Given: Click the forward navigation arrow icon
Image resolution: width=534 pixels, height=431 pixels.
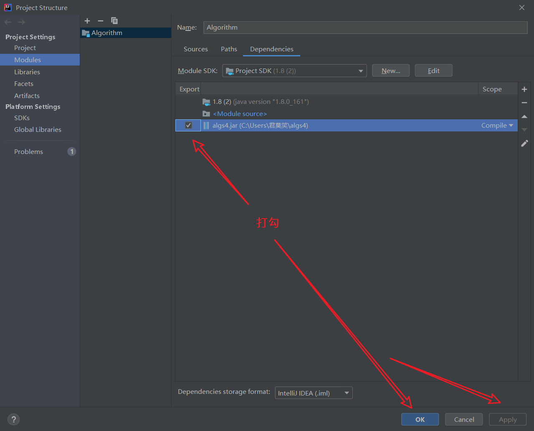Looking at the screenshot, I should (21, 22).
